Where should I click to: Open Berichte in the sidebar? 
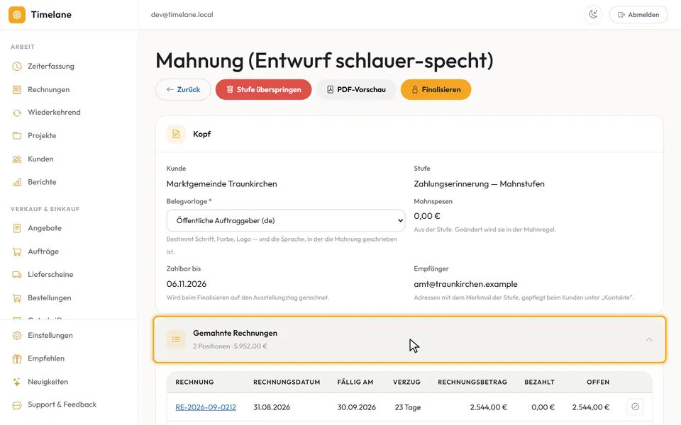(42, 182)
